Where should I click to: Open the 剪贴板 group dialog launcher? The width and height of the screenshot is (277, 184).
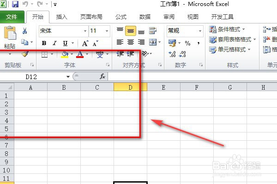(32, 65)
